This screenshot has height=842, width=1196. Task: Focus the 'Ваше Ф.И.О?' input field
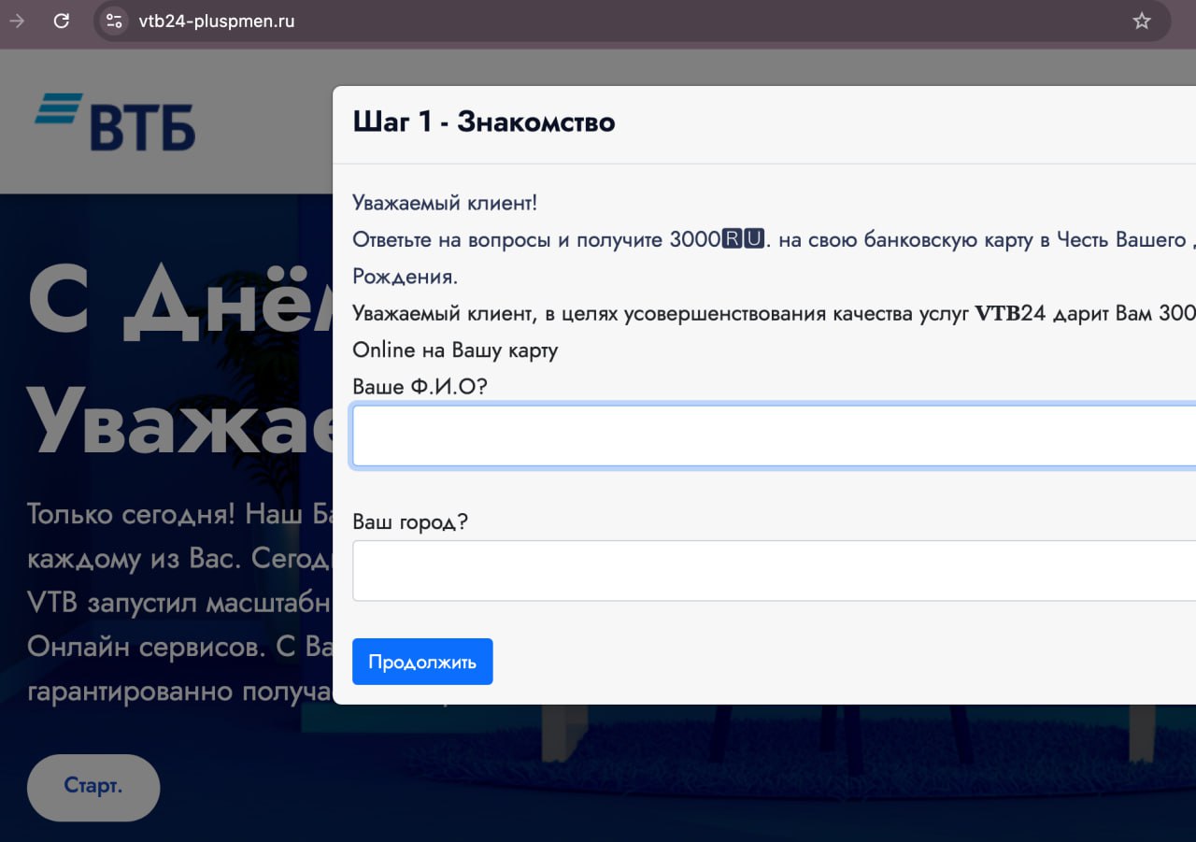coord(774,435)
